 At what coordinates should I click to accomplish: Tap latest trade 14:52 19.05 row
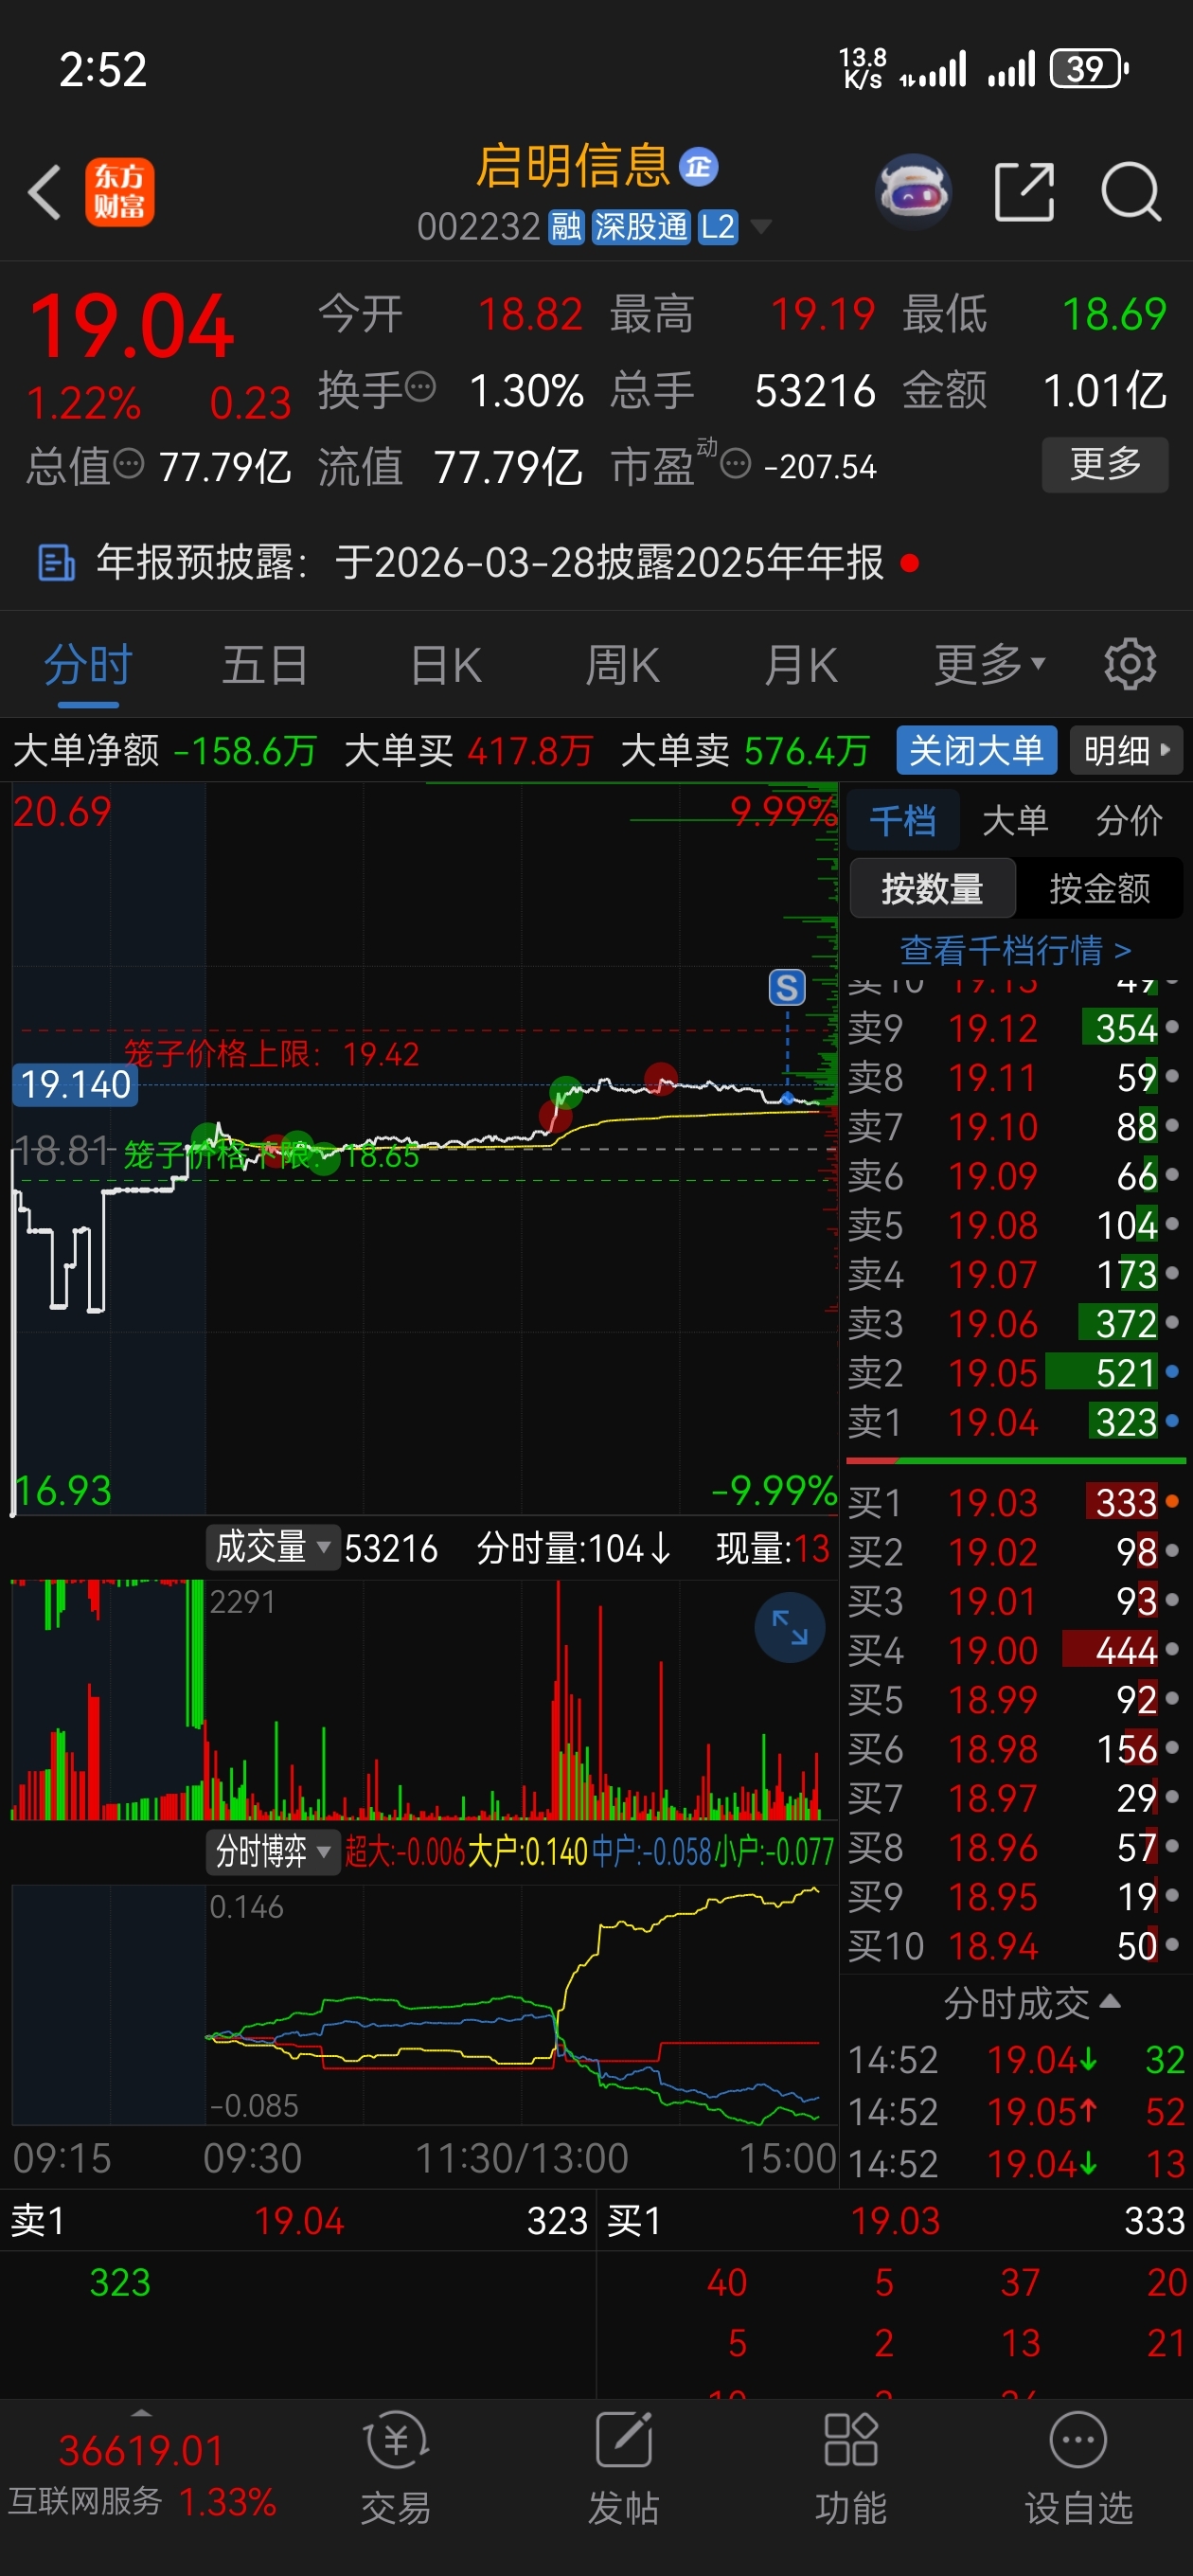[x=1015, y=2111]
